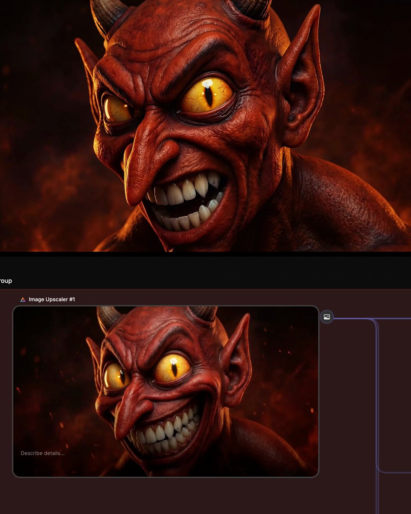Viewport: 411px width, 514px height.
Task: Click the Describe details input field
Action: click(43, 453)
